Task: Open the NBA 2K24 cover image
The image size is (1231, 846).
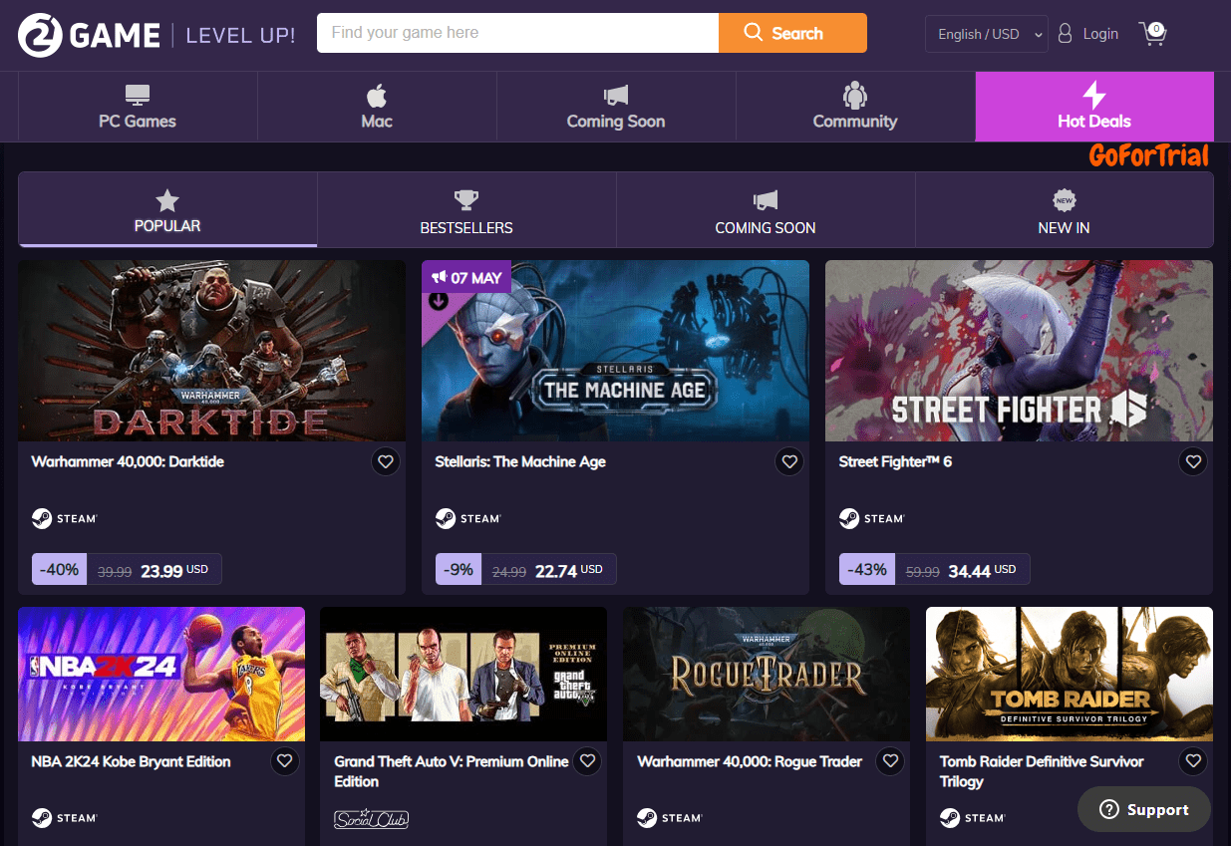Action: point(161,675)
